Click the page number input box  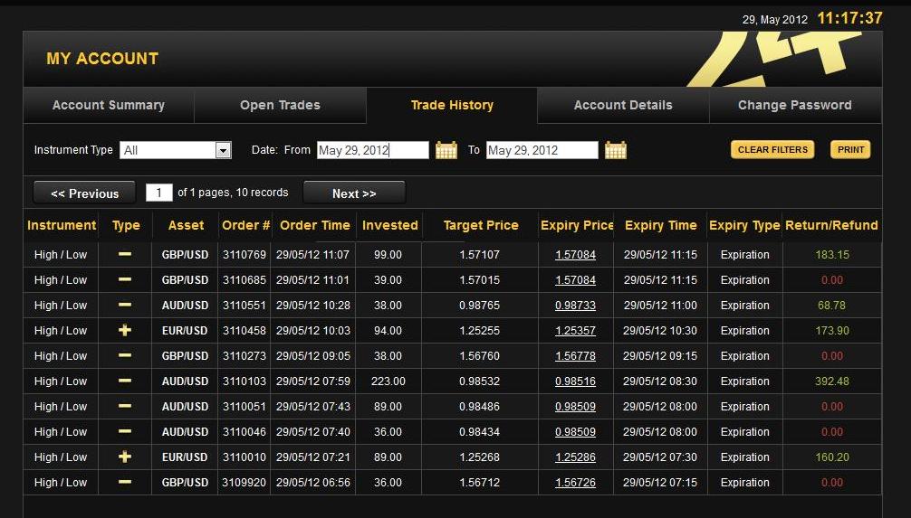(158, 193)
